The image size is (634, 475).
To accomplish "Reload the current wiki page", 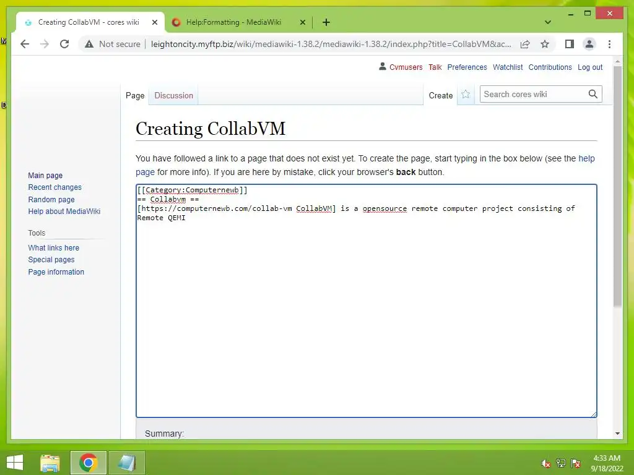I will coord(64,44).
